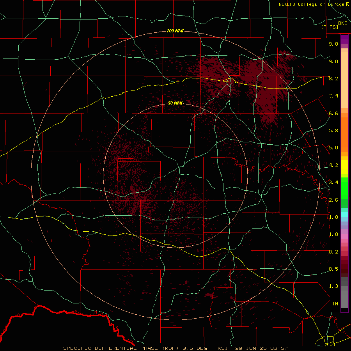
Task: Click the 8.2 color scale value
Action: tap(333, 78)
